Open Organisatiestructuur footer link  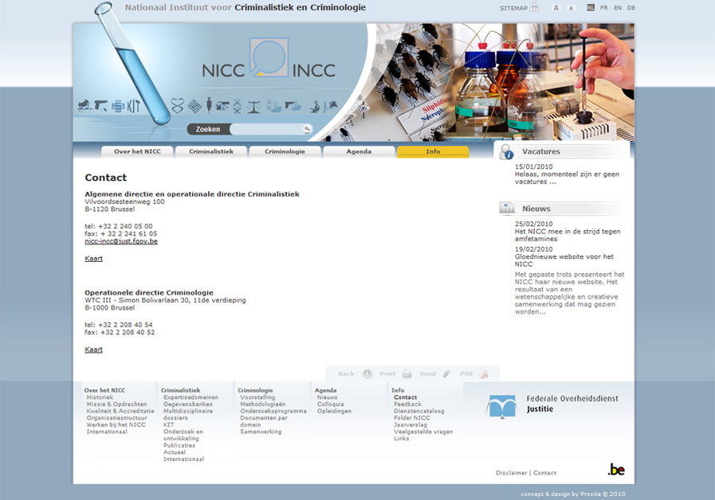pyautogui.click(x=116, y=418)
